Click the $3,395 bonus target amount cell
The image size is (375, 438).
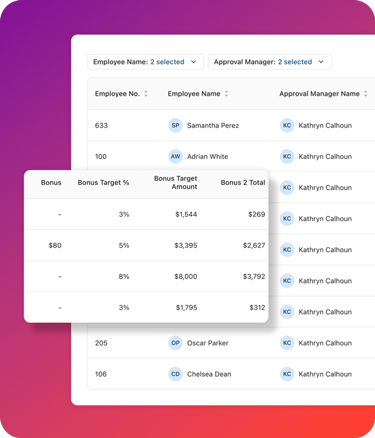[186, 245]
